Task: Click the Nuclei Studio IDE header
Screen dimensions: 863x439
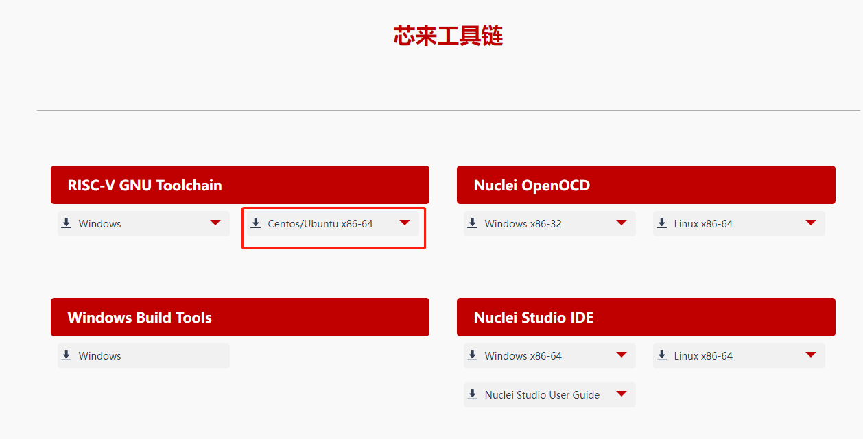Action: (646, 317)
